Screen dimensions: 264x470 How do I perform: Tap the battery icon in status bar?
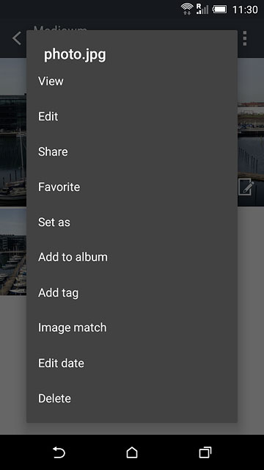click(x=220, y=10)
